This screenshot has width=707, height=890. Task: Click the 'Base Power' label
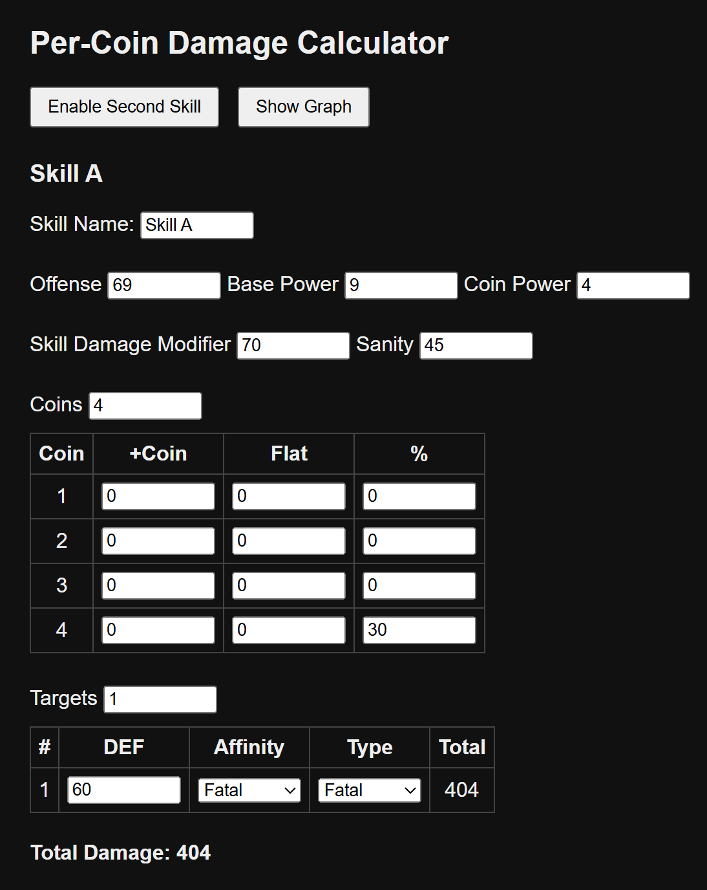pos(283,284)
